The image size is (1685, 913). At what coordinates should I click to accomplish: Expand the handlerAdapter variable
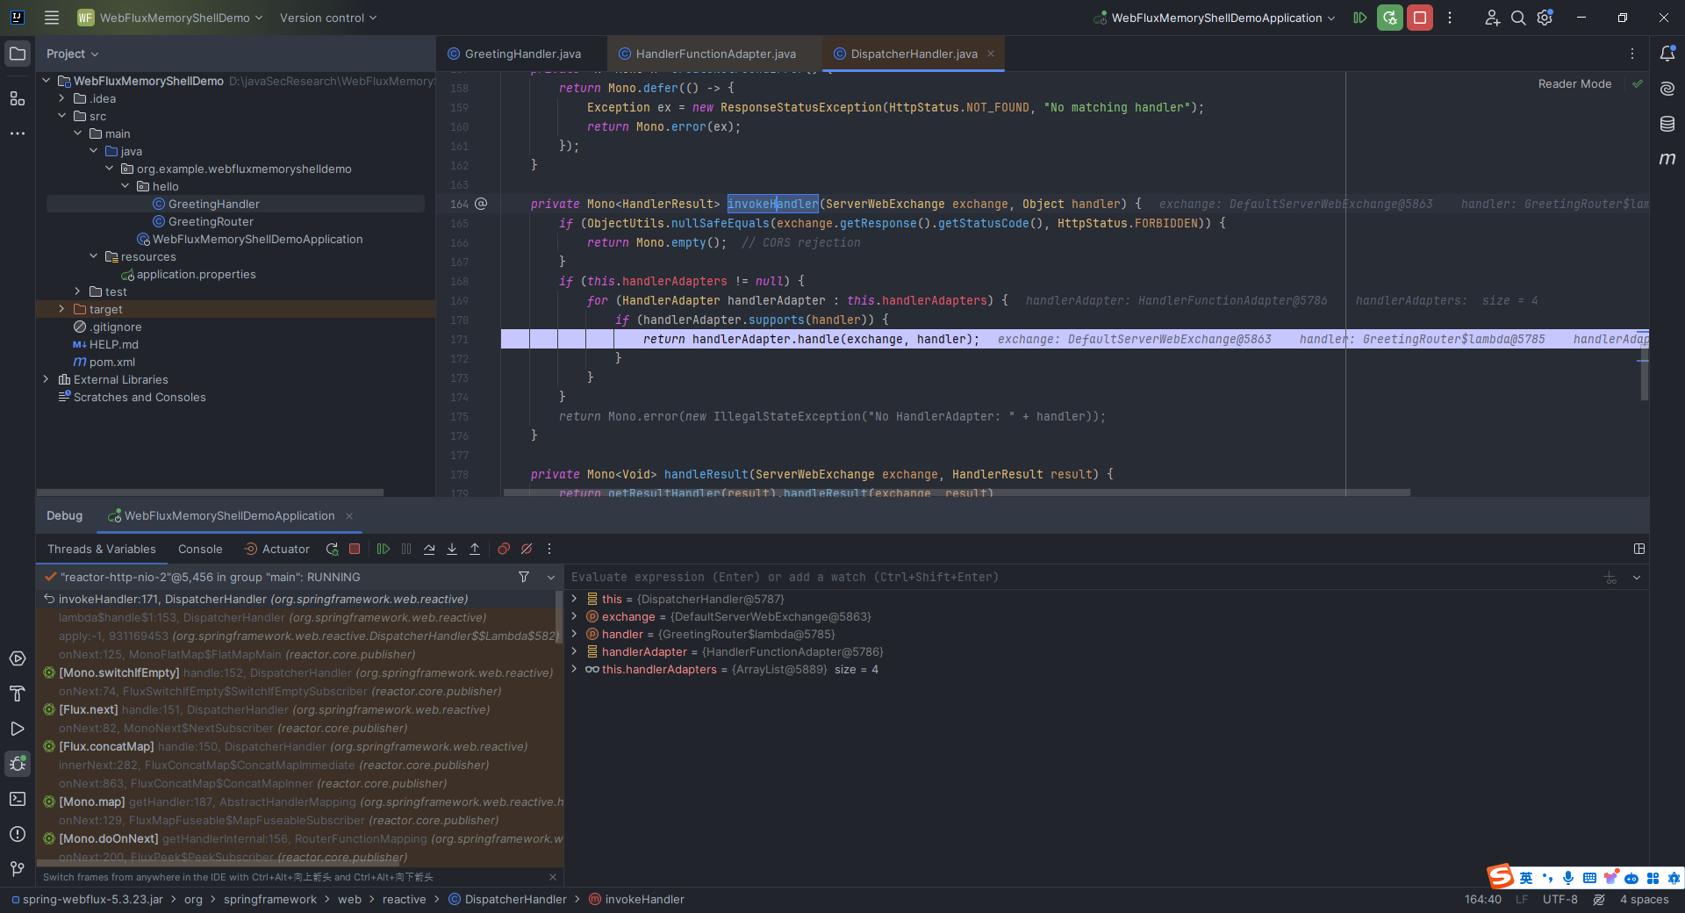575,651
